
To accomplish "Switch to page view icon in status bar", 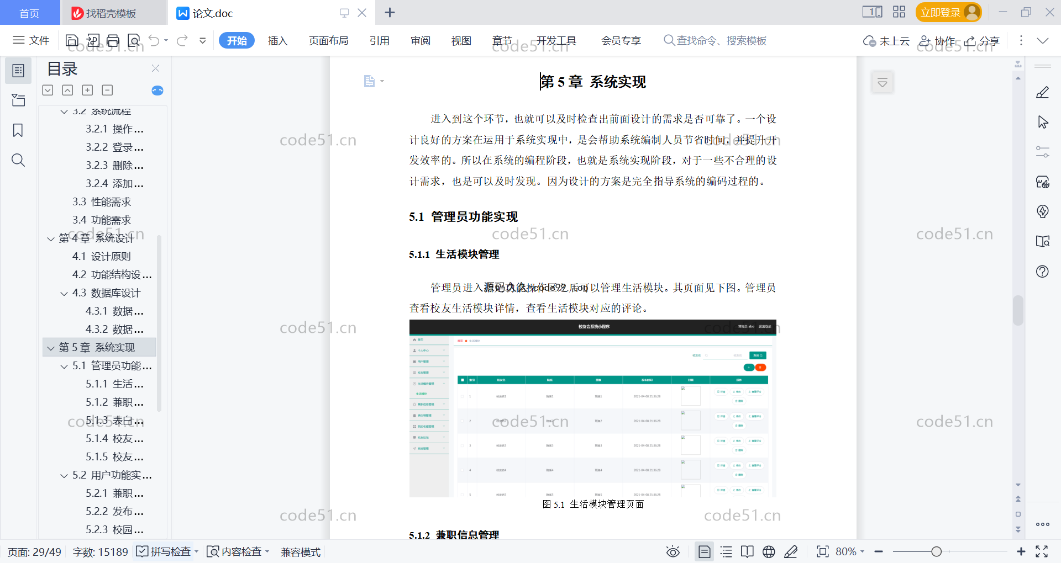I will (x=704, y=551).
